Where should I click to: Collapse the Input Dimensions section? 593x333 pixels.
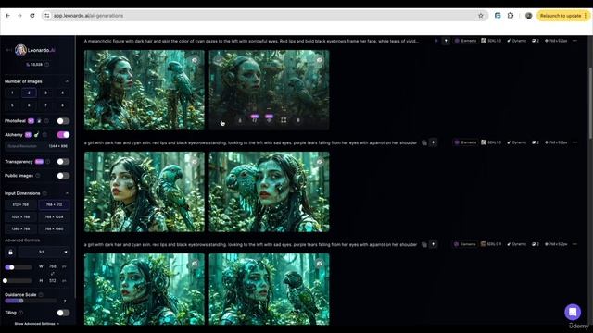[67, 193]
